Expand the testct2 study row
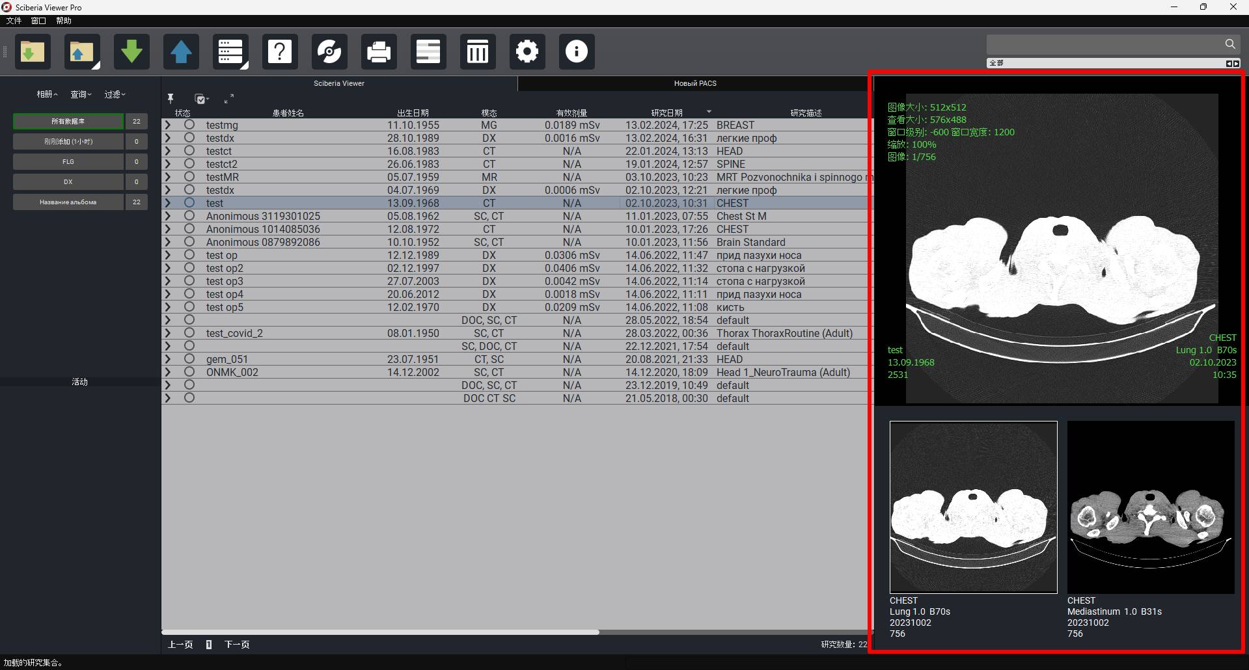Screen dimensions: 1249x670 (x=168, y=164)
